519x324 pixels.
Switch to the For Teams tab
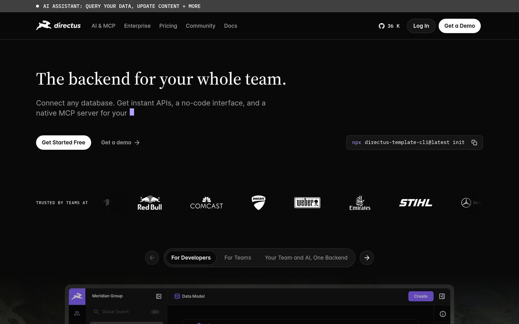point(238,258)
